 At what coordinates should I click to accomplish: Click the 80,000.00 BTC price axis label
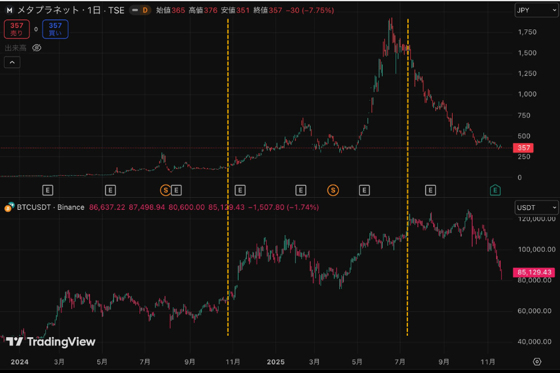point(535,280)
